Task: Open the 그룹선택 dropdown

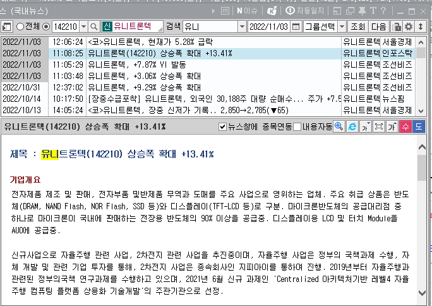Action: (x=342, y=27)
